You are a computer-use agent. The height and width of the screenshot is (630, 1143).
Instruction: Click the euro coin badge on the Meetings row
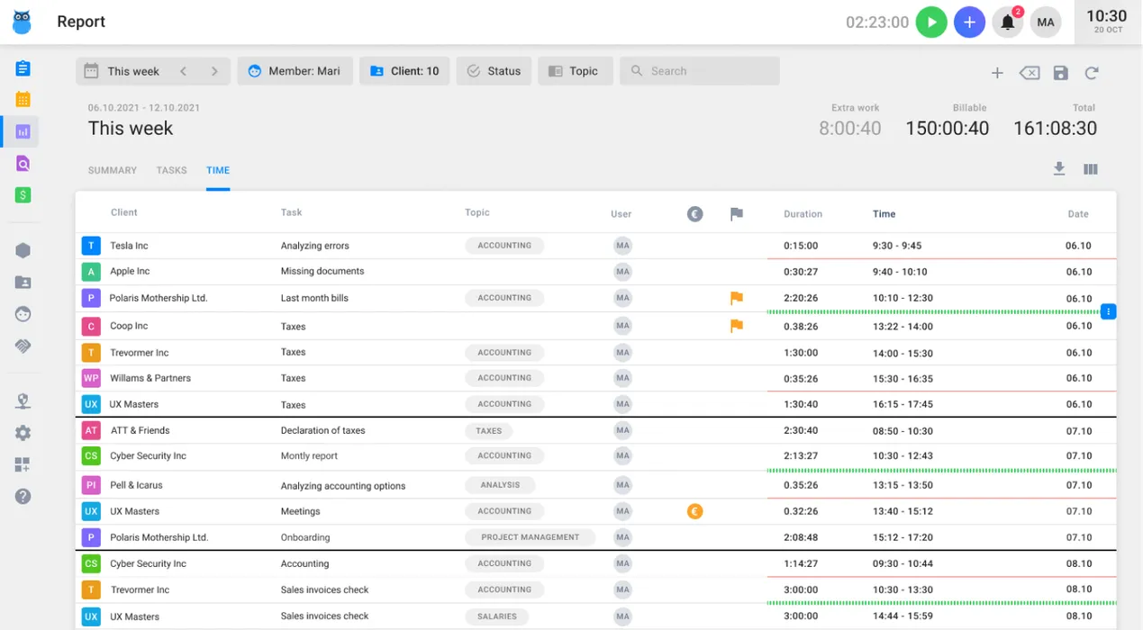(x=694, y=510)
